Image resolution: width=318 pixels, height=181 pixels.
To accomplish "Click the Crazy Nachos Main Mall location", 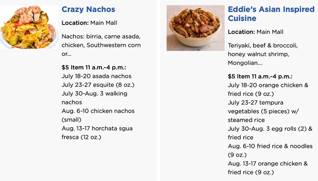I will [89, 23].
